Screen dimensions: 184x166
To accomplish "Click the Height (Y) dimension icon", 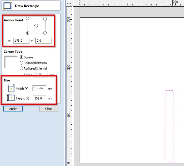I will point(11,98).
